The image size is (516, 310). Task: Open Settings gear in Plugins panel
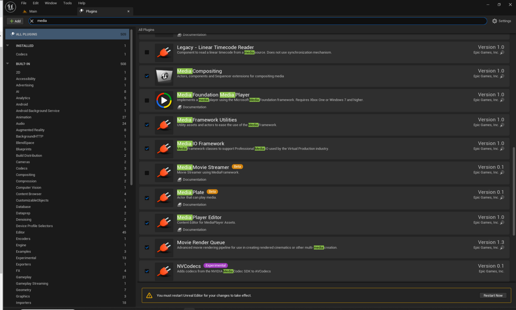501,21
